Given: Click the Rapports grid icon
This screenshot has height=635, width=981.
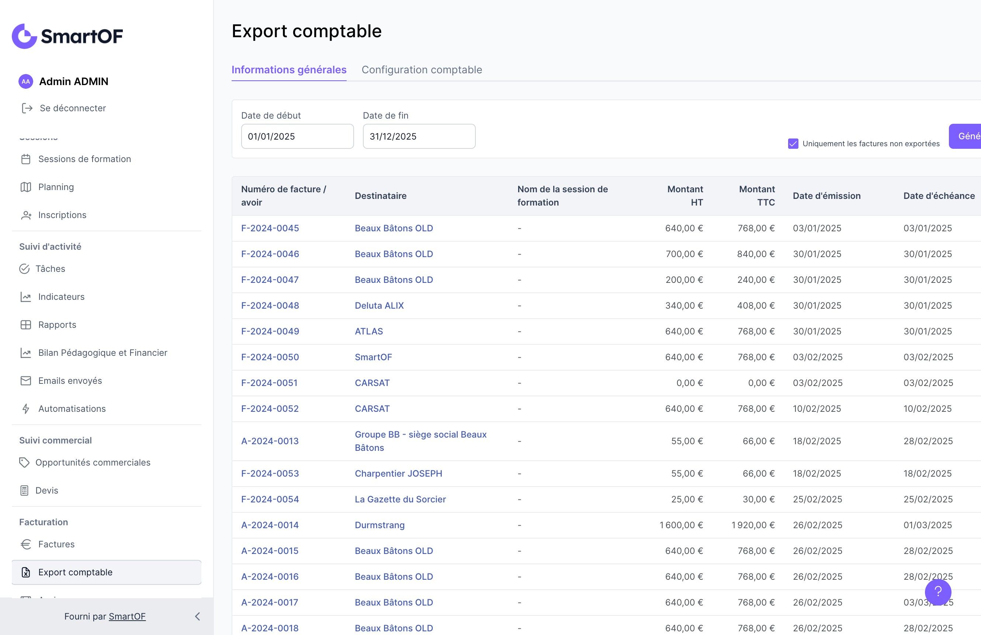Looking at the screenshot, I should 25,325.
